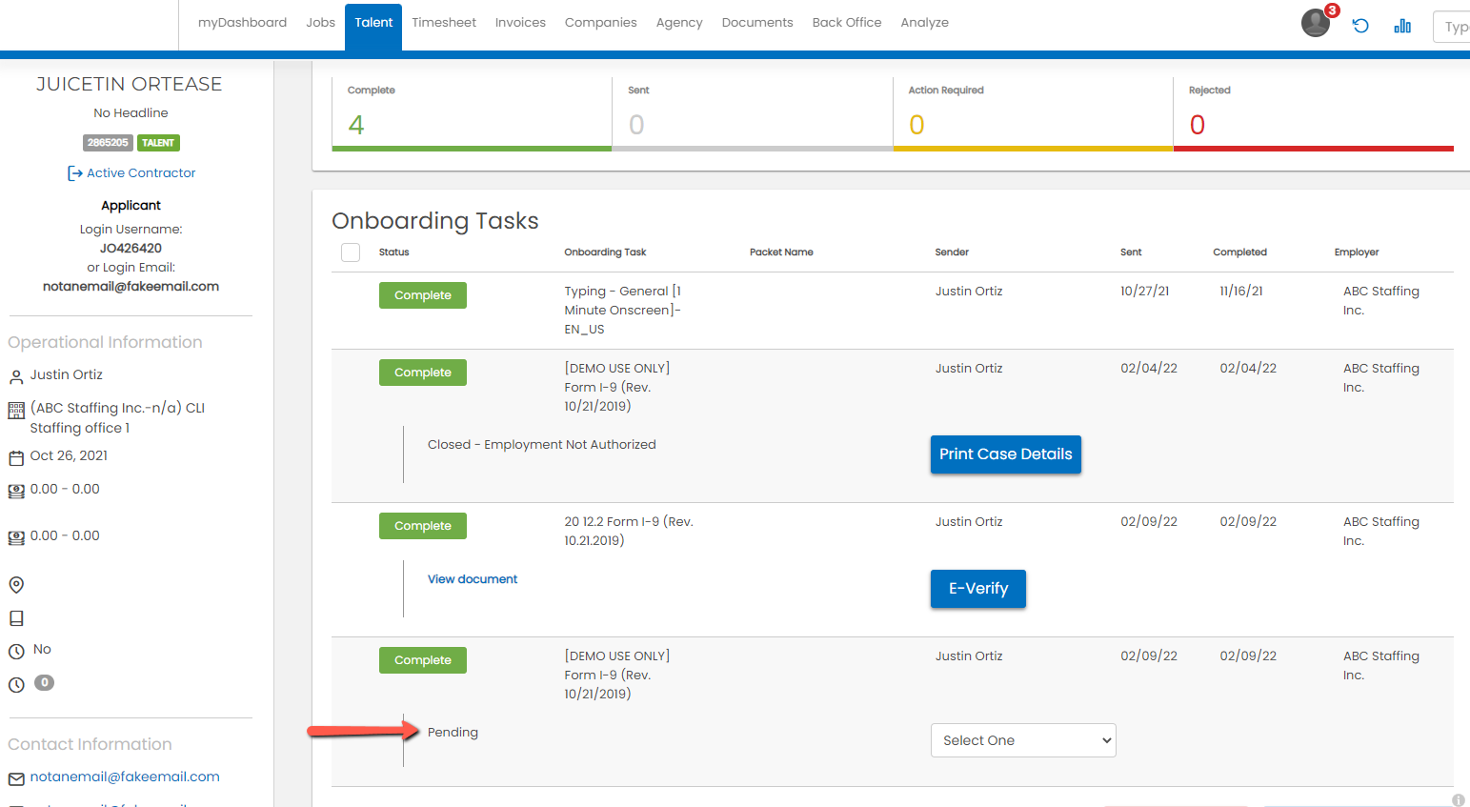Image resolution: width=1470 pixels, height=807 pixels.
Task: Open the View document link
Action: click(473, 579)
